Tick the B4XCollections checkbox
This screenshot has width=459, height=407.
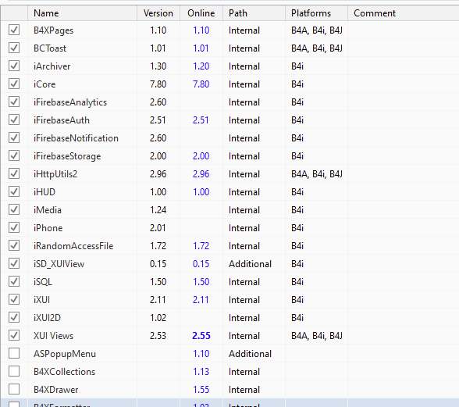[x=14, y=371]
